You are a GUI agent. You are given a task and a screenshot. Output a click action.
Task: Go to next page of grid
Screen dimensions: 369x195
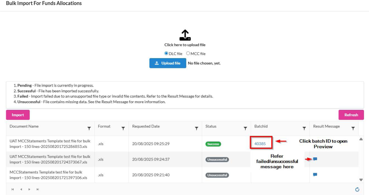coord(29,189)
